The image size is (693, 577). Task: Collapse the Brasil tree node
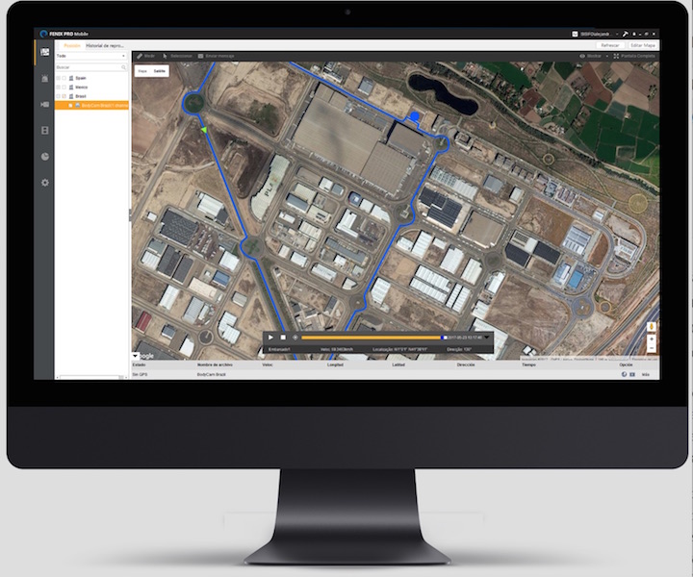coord(58,96)
